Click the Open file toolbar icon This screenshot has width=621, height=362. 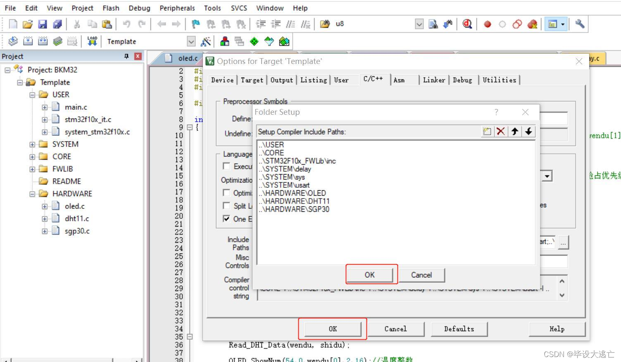click(28, 24)
